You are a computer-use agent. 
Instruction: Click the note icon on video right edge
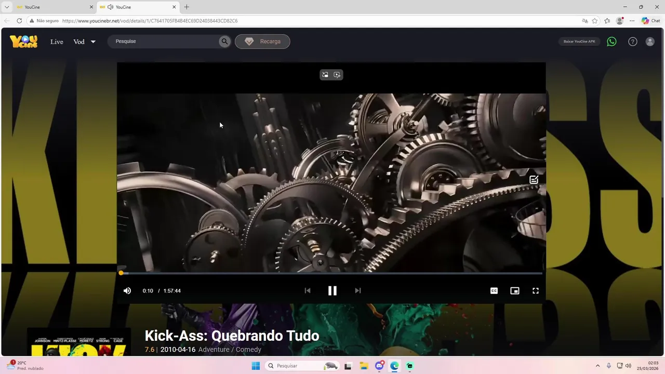click(534, 180)
